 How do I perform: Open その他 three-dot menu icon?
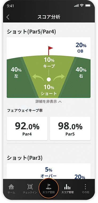point(85,187)
